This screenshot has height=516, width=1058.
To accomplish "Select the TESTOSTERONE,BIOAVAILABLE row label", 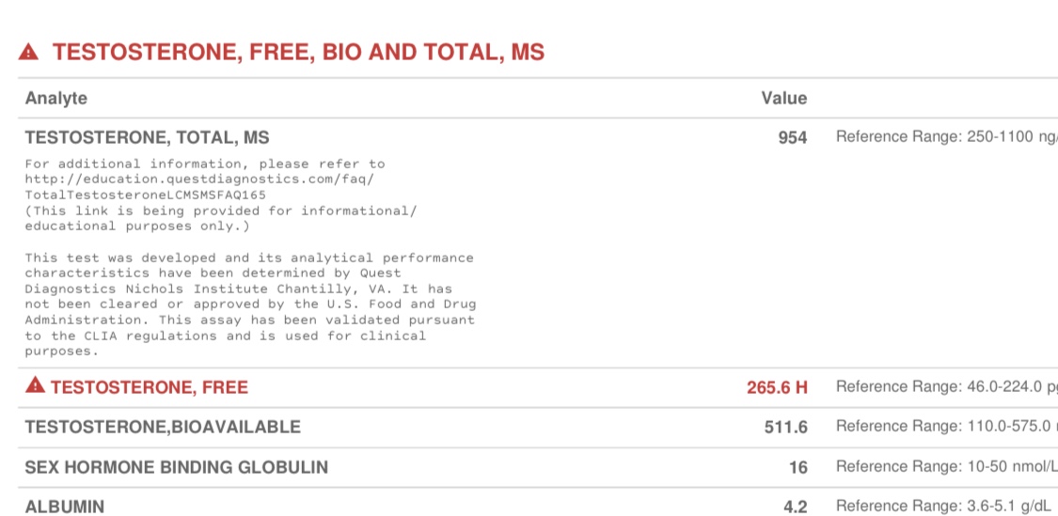I will (x=163, y=427).
